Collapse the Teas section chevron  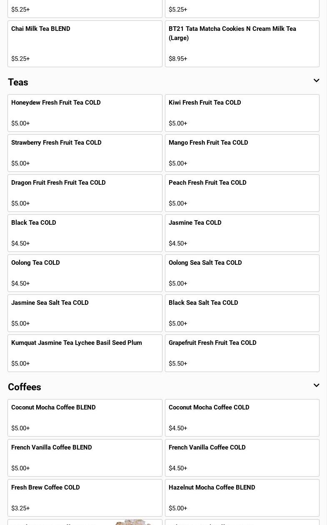[316, 80]
